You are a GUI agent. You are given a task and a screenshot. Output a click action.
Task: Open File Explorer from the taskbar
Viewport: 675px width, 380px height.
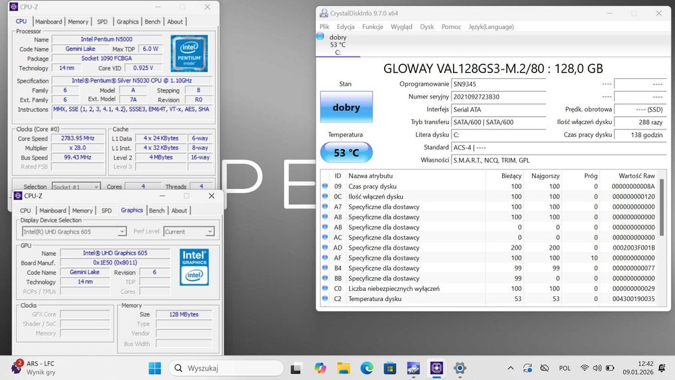[x=343, y=369]
